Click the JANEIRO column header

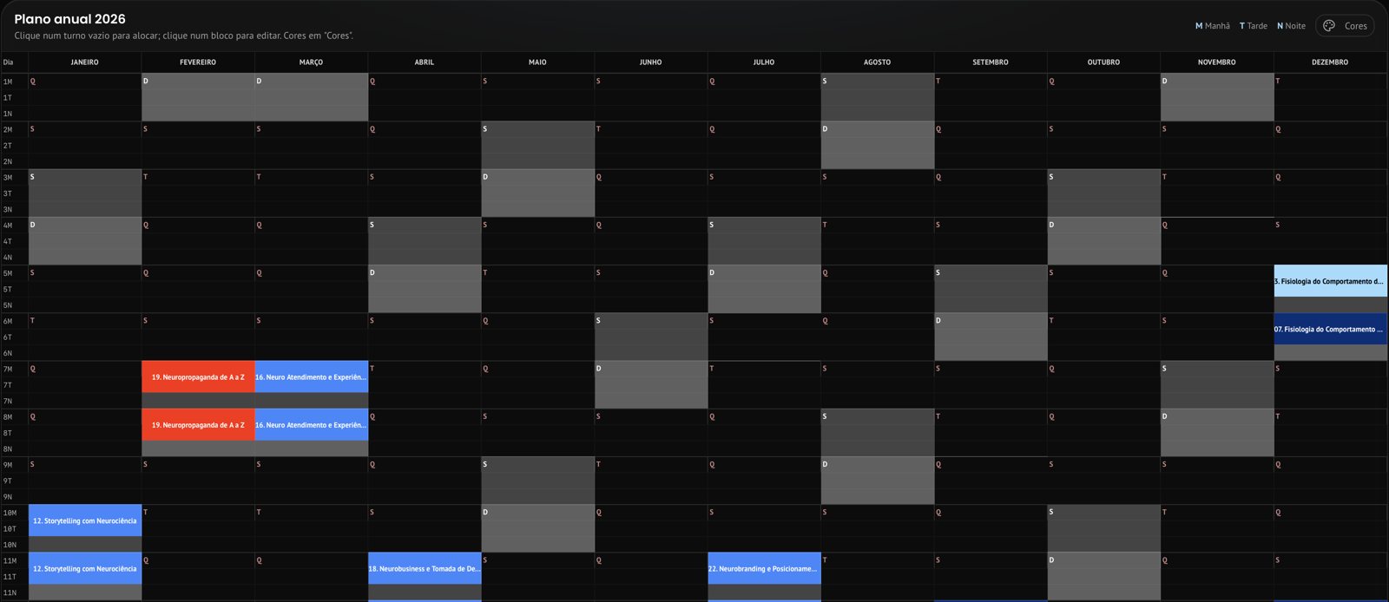click(85, 62)
